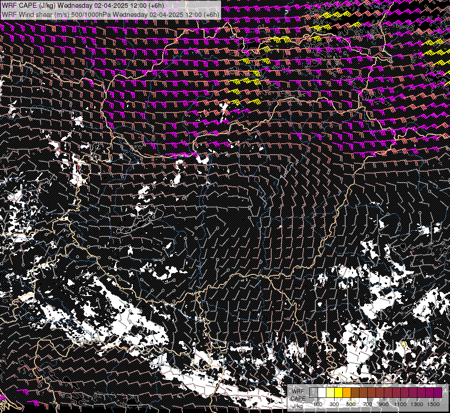Click the legend value 700

[x=367, y=404]
